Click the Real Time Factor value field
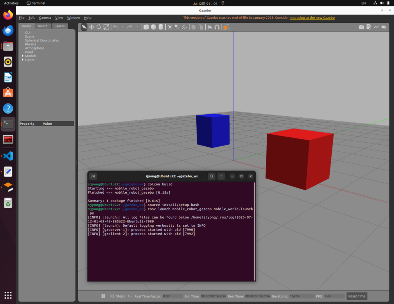Screen dimensions: 394x304 point(173,296)
